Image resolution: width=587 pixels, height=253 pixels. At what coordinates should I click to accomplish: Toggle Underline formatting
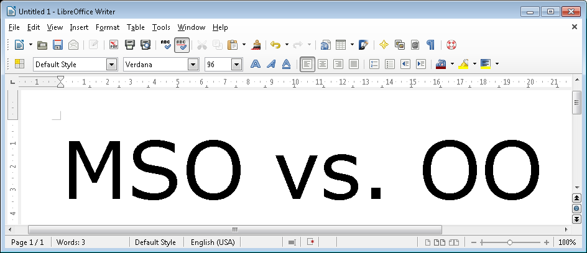click(x=287, y=64)
